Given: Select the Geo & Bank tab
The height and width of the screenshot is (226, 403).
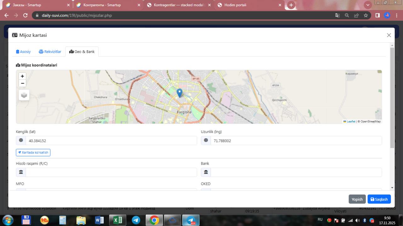Looking at the screenshot, I should [x=82, y=52].
